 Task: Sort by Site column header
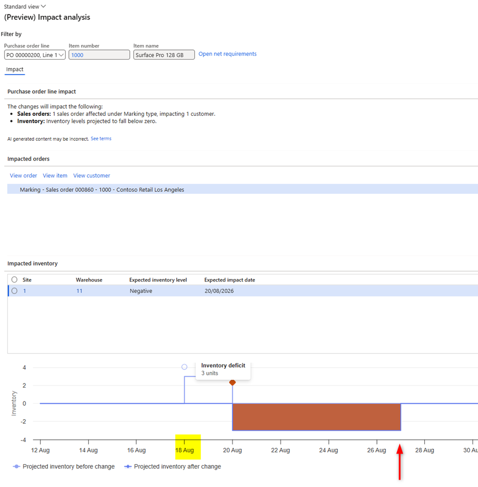click(27, 280)
